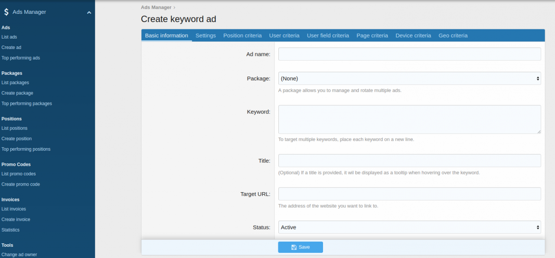Open the Status dropdown
Viewport: 555px width, 258px height.
point(409,227)
